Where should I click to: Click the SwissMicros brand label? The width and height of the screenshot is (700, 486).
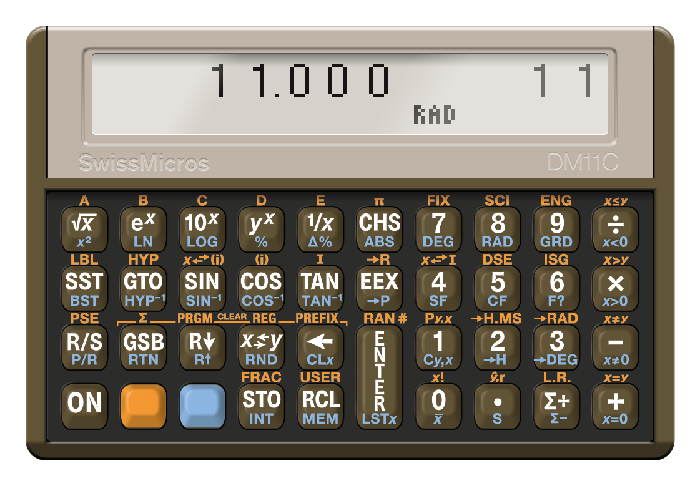144,163
